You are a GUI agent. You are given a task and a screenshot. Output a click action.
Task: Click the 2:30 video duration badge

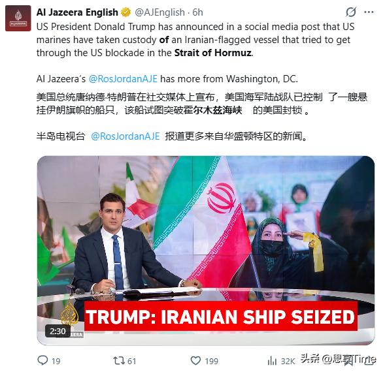[x=58, y=331]
